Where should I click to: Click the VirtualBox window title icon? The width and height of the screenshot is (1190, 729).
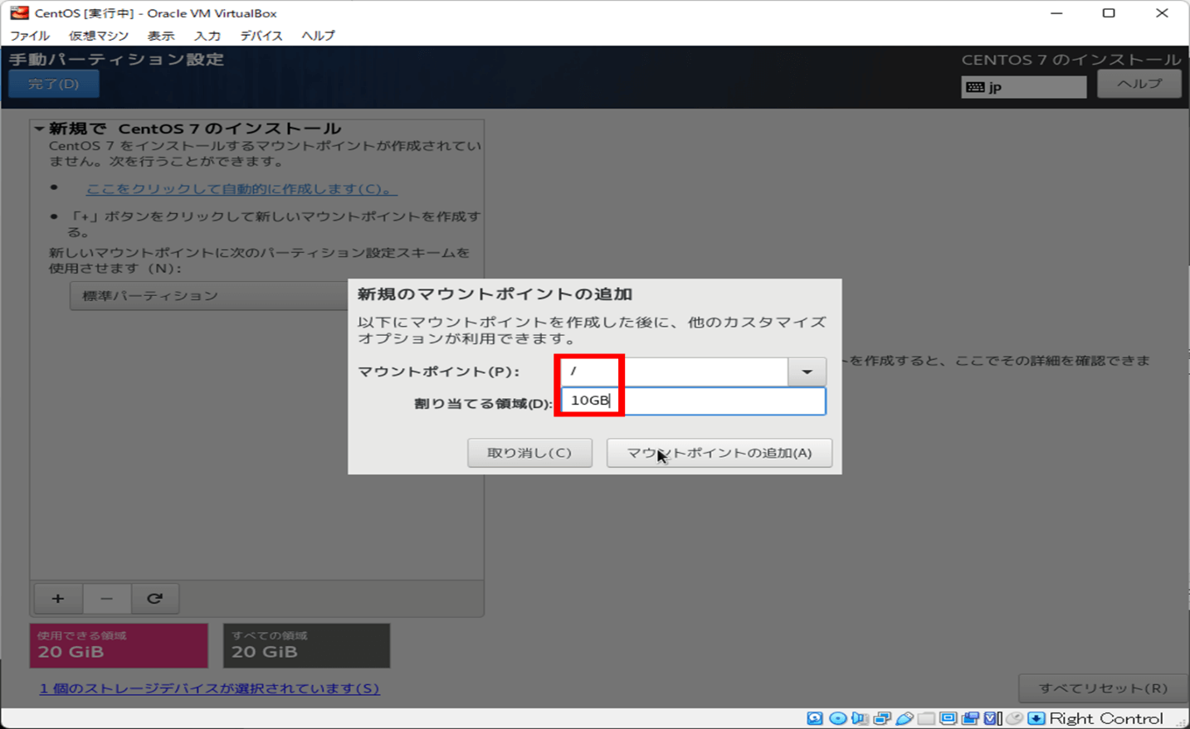pyautogui.click(x=19, y=12)
